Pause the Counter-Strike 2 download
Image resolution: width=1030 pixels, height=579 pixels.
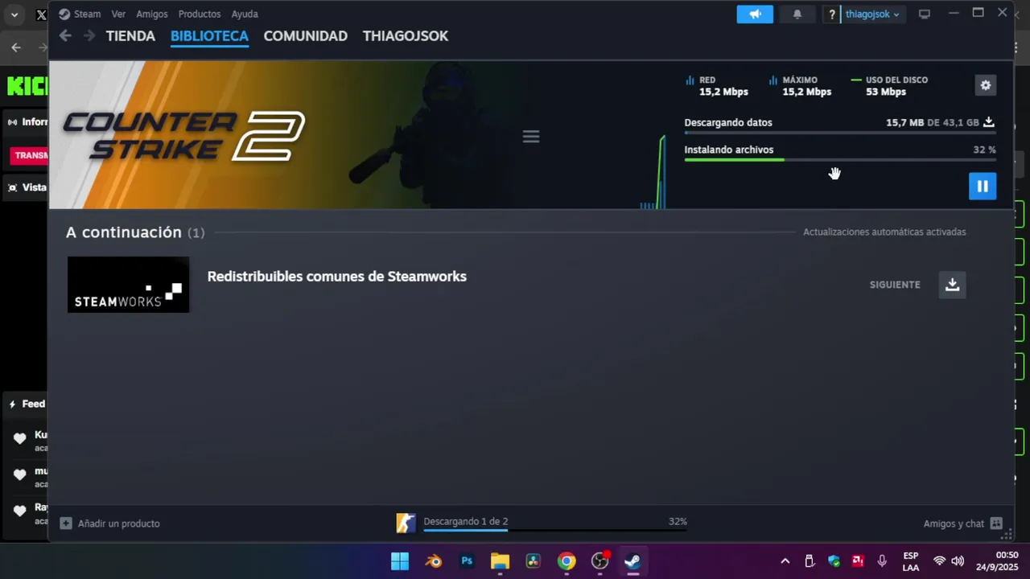pyautogui.click(x=983, y=186)
